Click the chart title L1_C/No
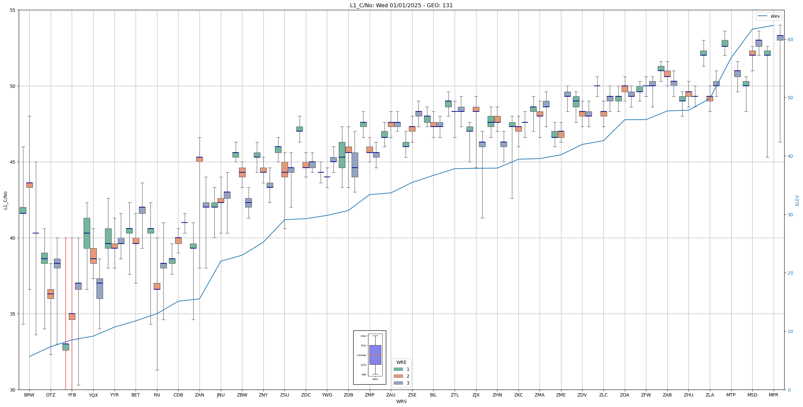Viewport: 803px width, 407px height. (401, 5)
